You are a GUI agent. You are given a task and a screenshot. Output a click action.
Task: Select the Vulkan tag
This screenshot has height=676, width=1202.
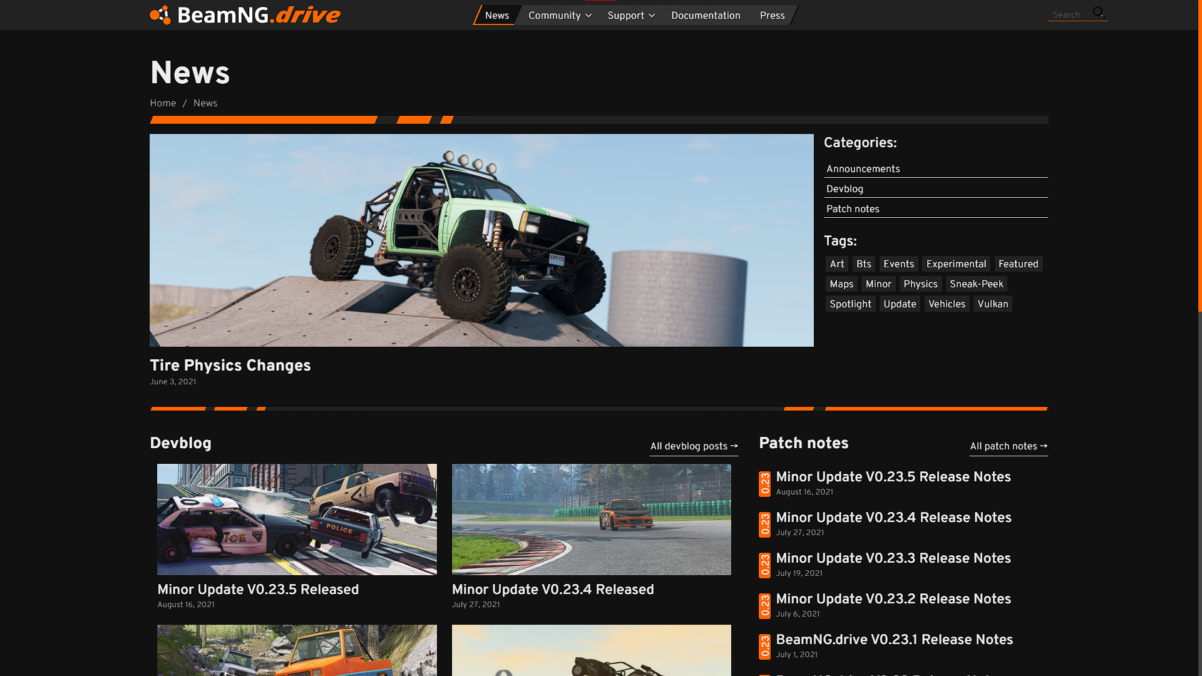tap(992, 304)
